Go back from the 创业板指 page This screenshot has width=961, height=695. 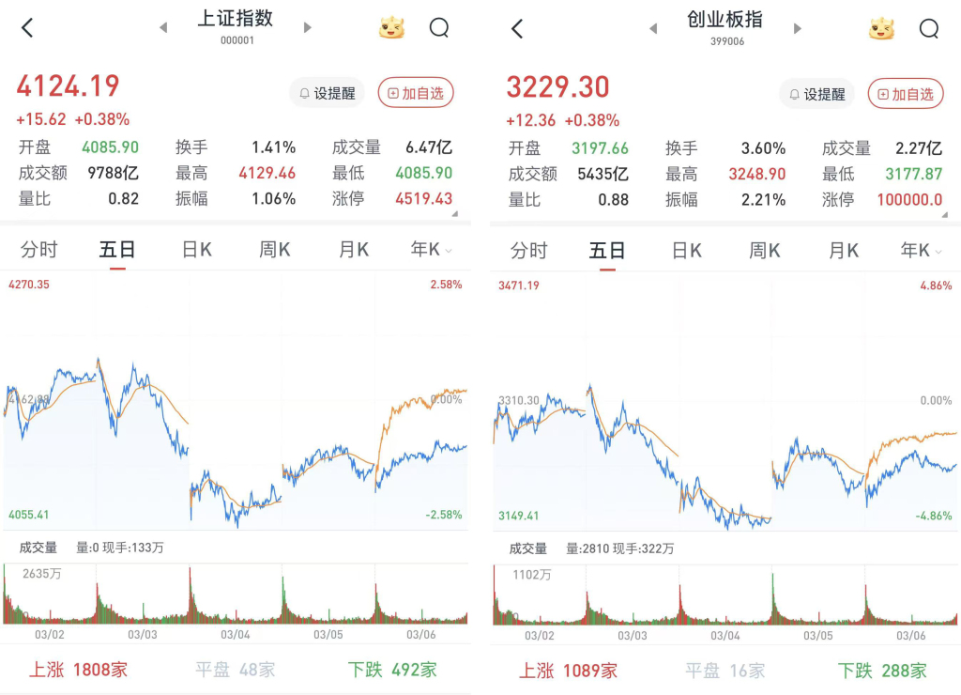click(517, 28)
